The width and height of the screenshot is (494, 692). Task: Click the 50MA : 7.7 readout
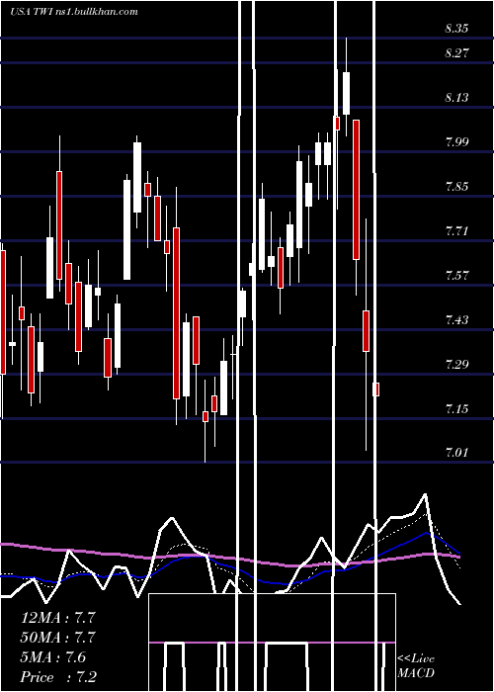58,638
